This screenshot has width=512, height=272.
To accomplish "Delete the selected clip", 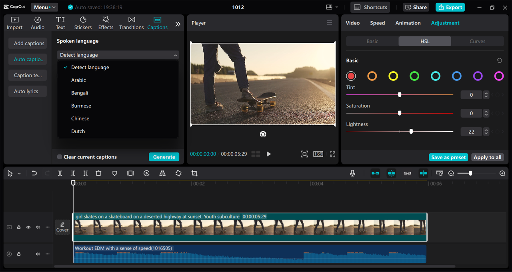I will [98, 173].
